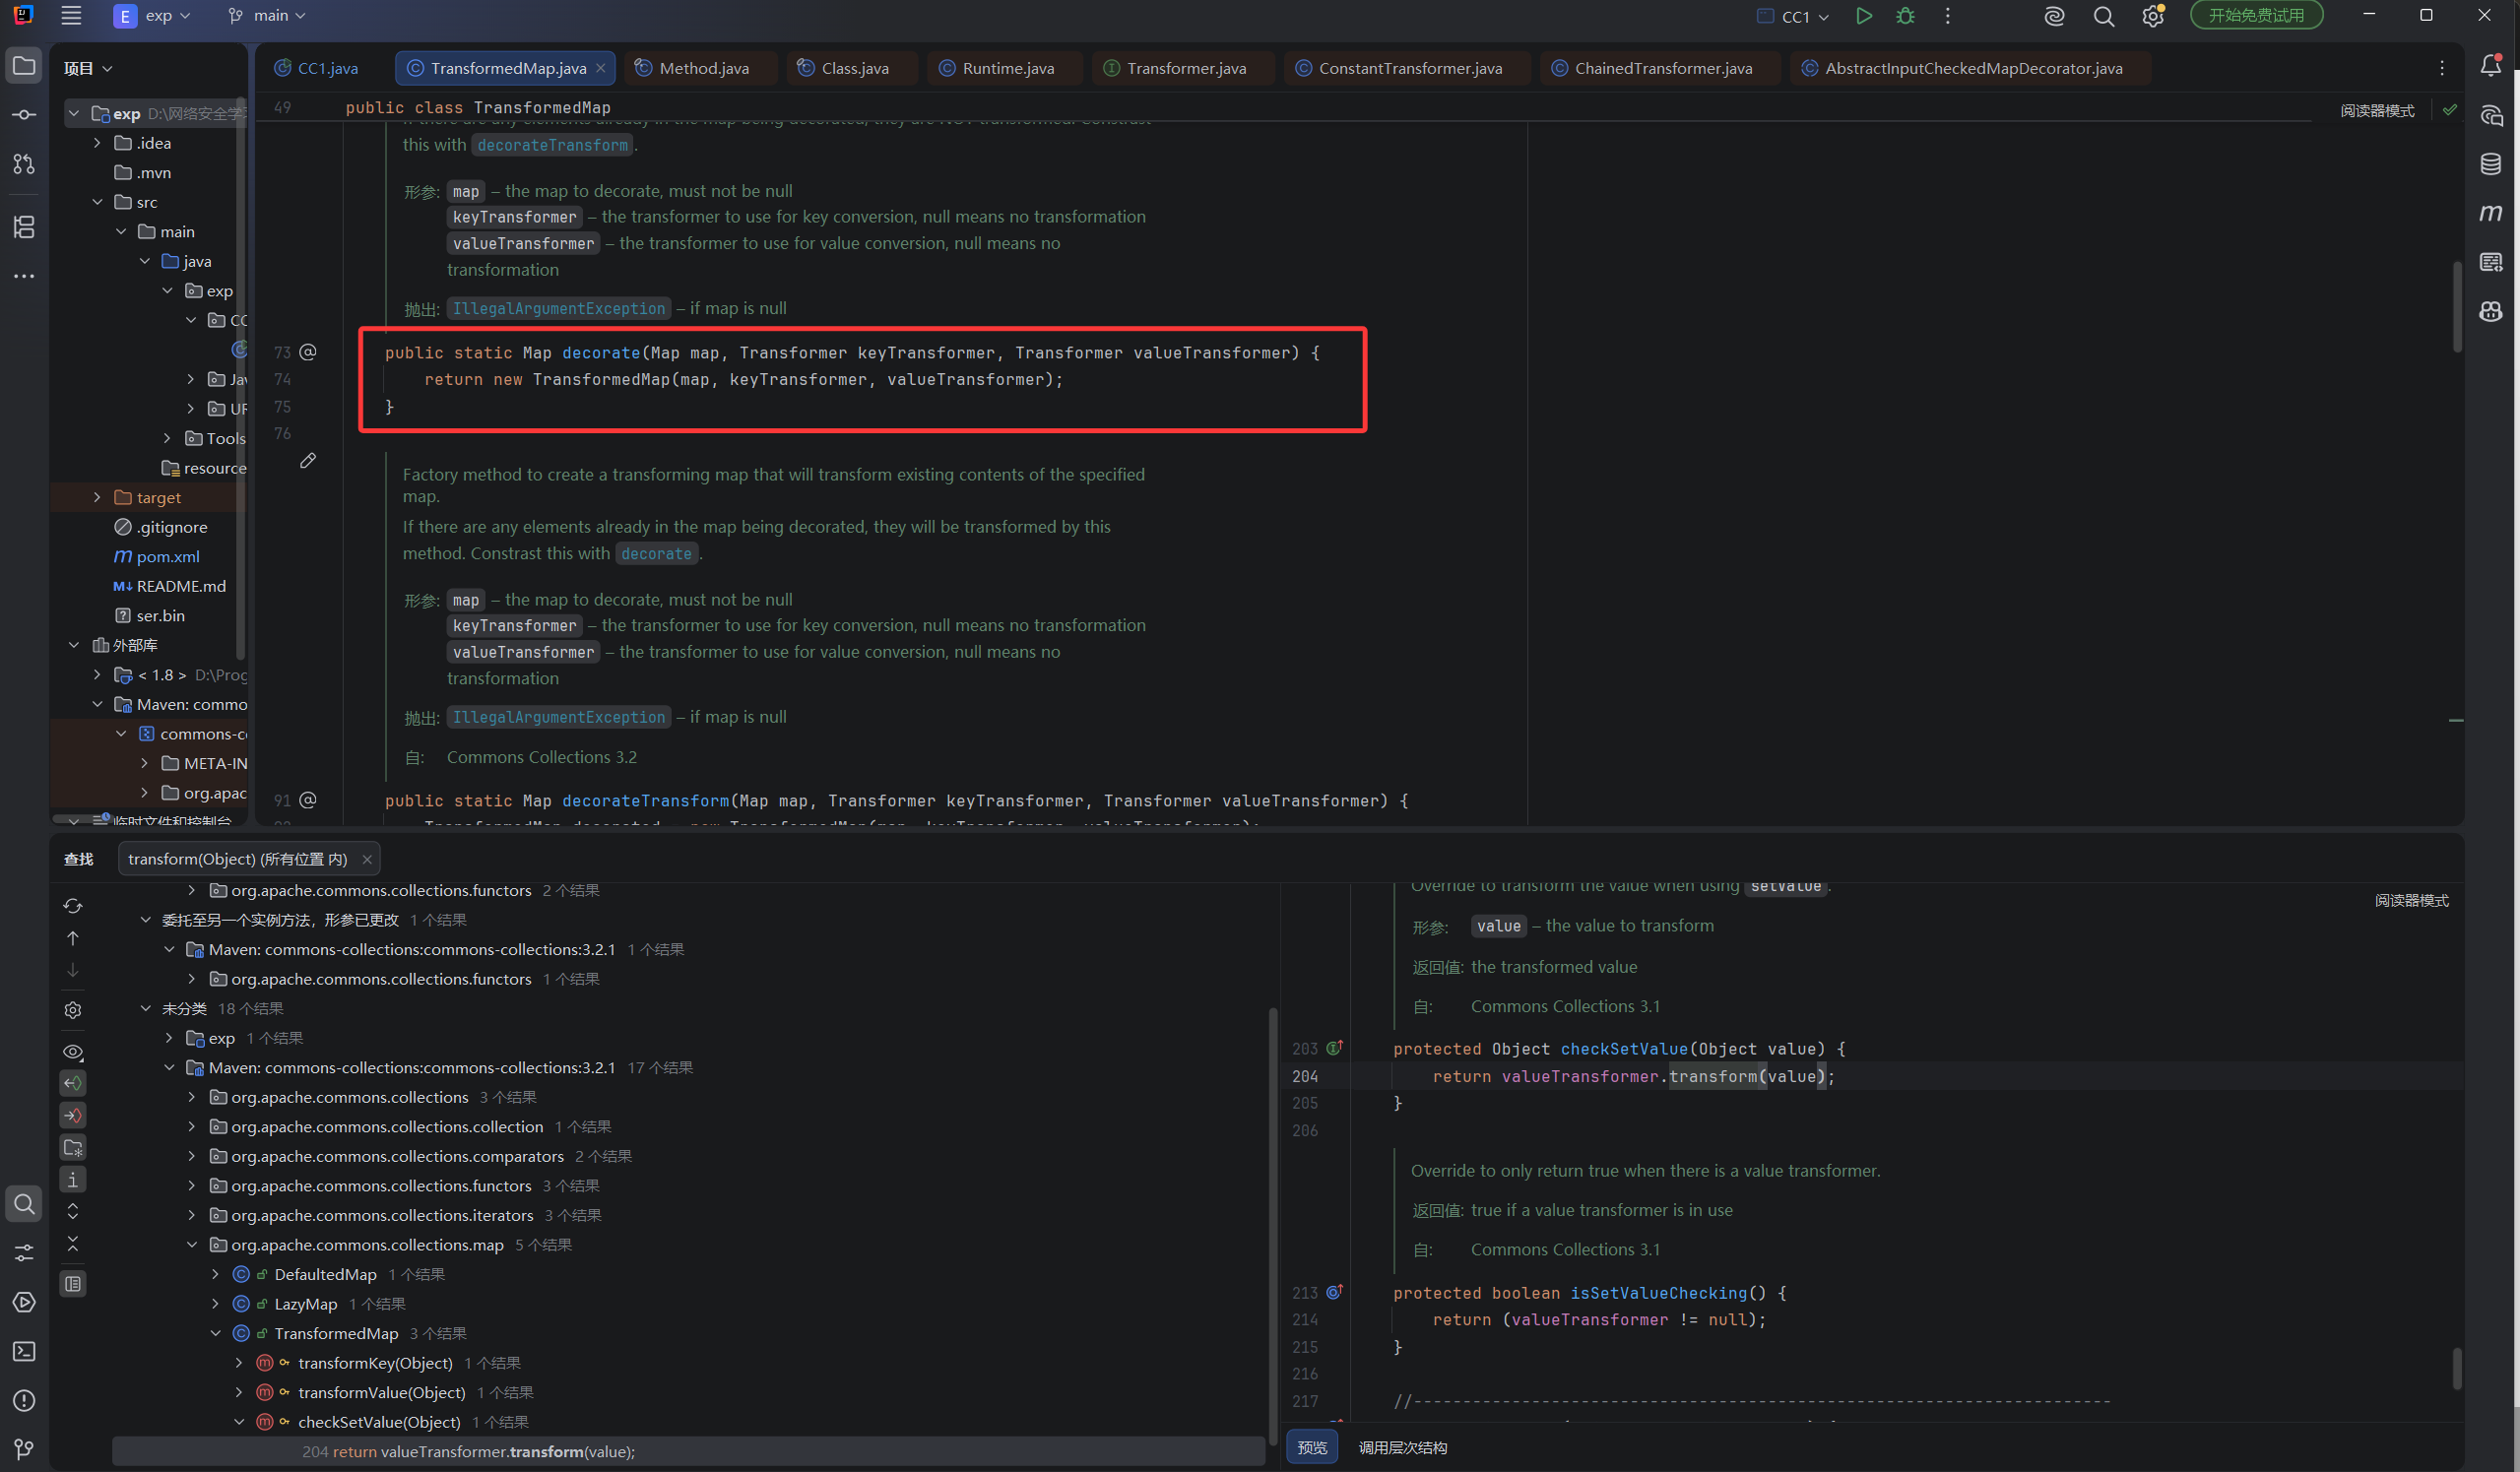
Task: Open the Maven tool window
Action: pos(2491,213)
